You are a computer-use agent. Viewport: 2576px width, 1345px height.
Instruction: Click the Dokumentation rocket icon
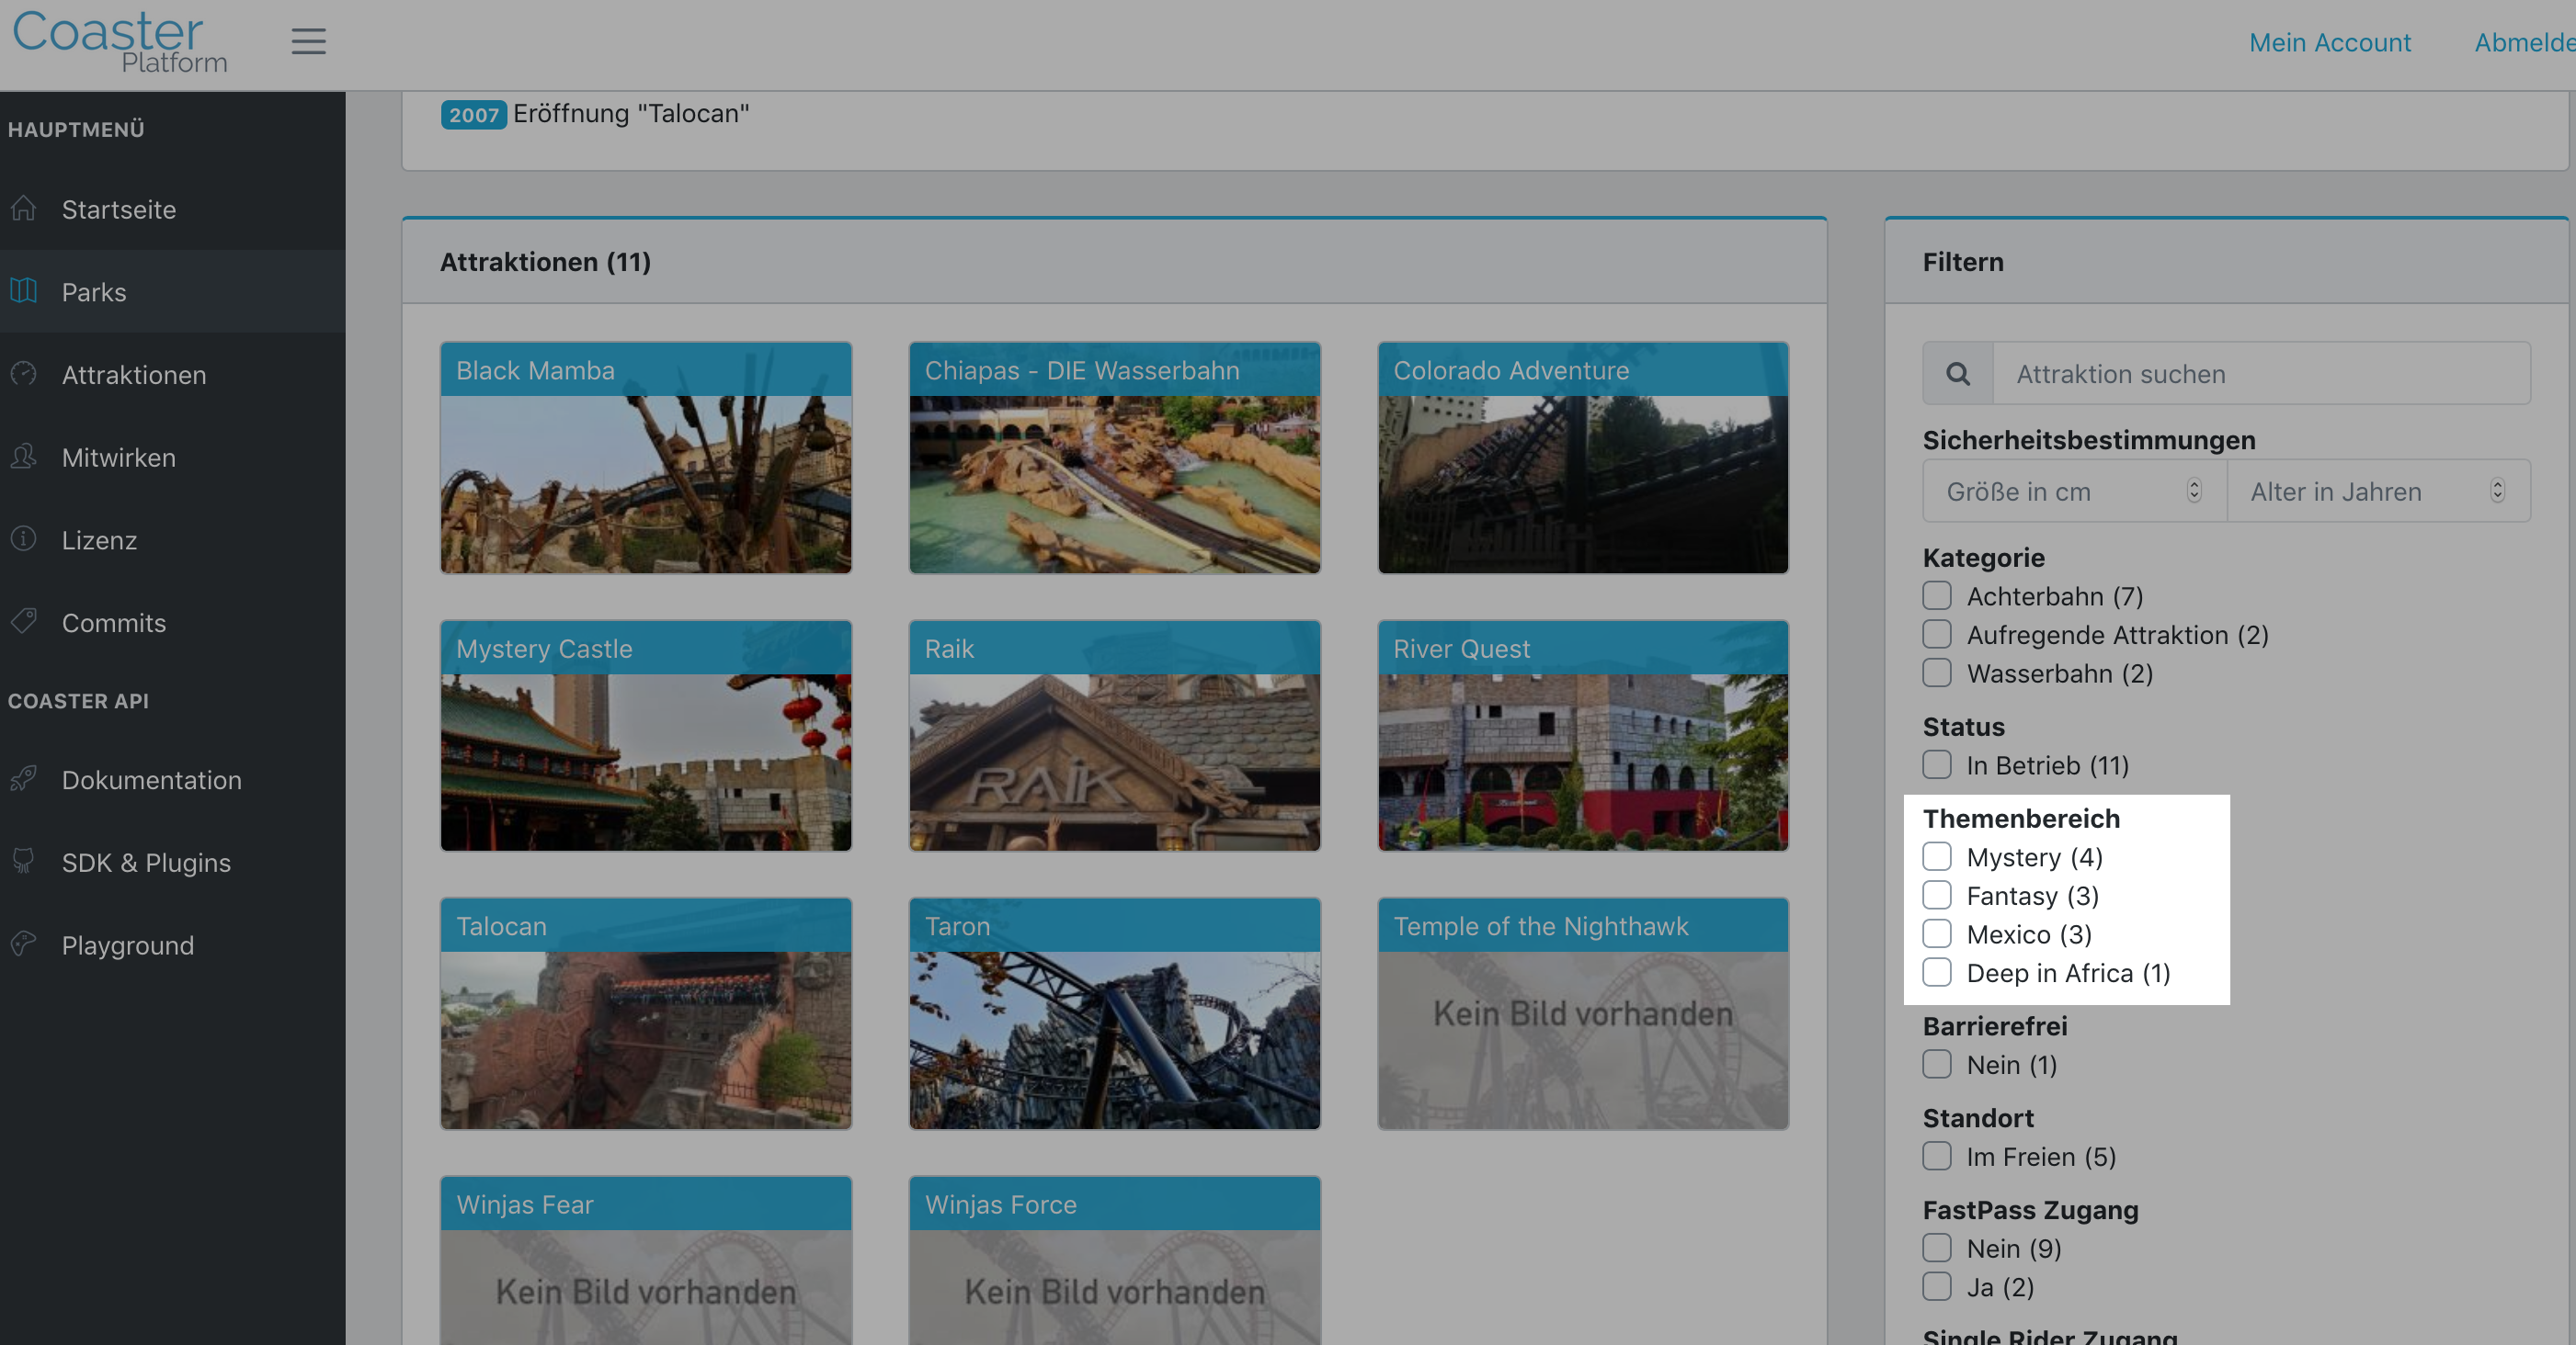coord(24,779)
